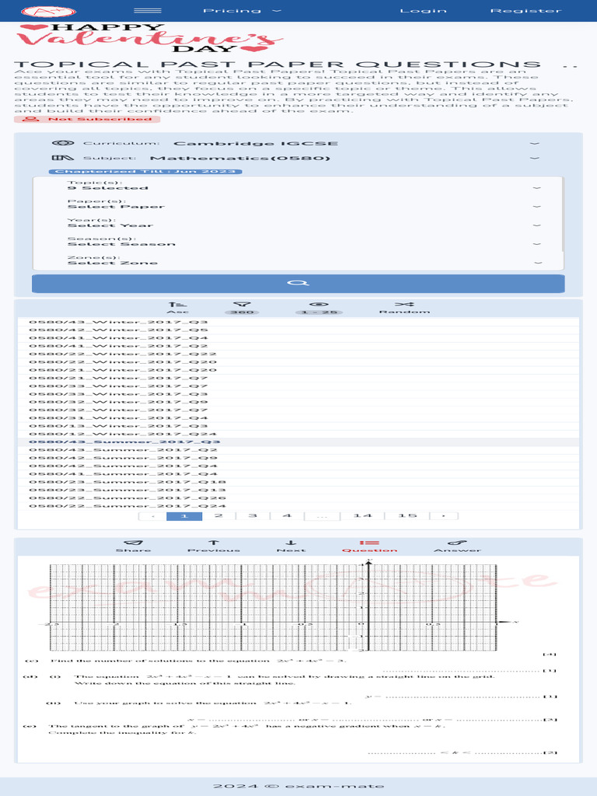The image size is (597, 796).
Task: Open the hamburger navigation menu
Action: (148, 11)
